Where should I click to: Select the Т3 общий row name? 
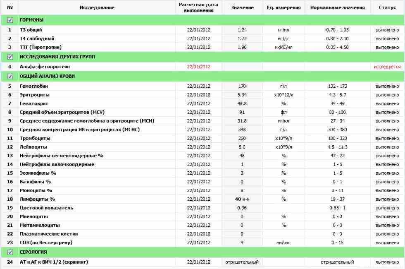[x=31, y=30]
